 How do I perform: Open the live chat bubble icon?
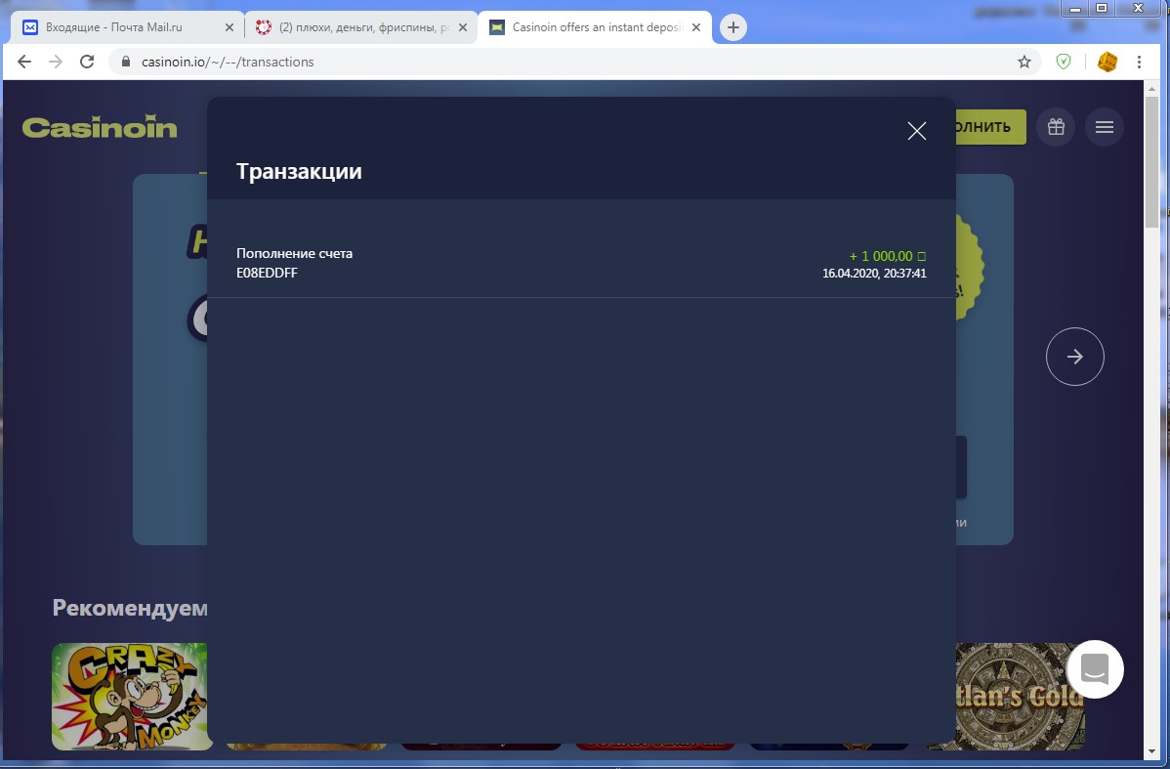(x=1095, y=669)
